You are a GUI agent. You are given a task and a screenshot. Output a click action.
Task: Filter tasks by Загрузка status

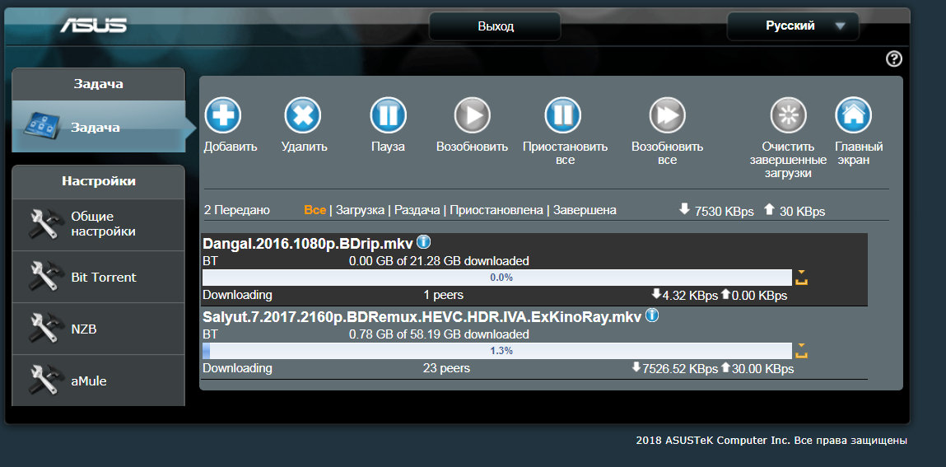click(x=360, y=211)
